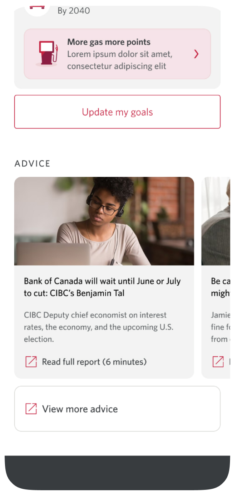This screenshot has height=496, width=235.
Task: Open the woman with headphones article image
Action: click(x=104, y=221)
